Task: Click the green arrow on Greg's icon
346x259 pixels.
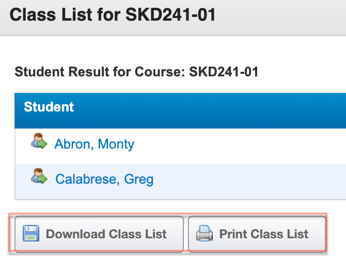Action: click(42, 179)
